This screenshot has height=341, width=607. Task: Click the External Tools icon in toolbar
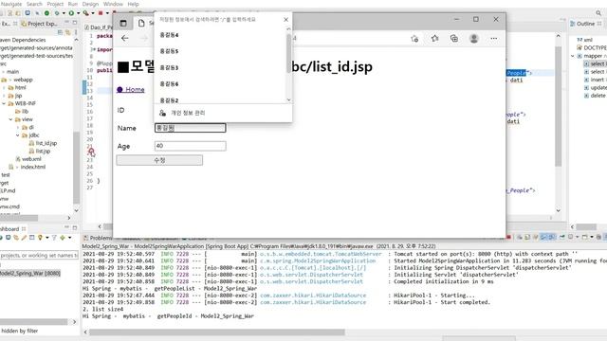[86, 13]
